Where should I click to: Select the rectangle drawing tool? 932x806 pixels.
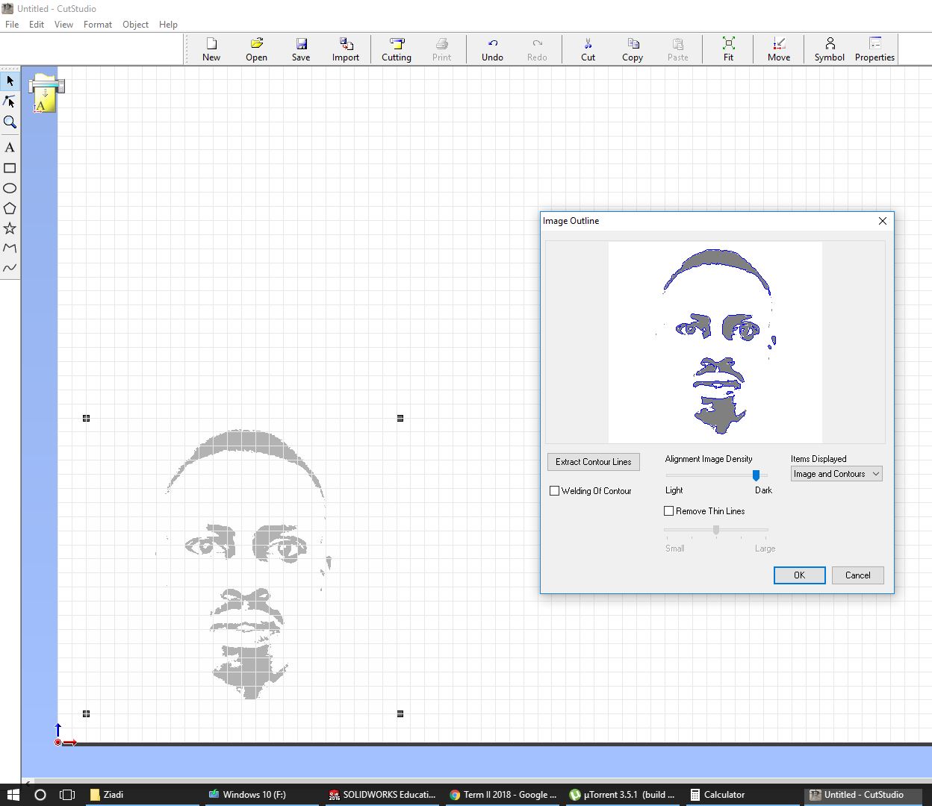coord(10,168)
